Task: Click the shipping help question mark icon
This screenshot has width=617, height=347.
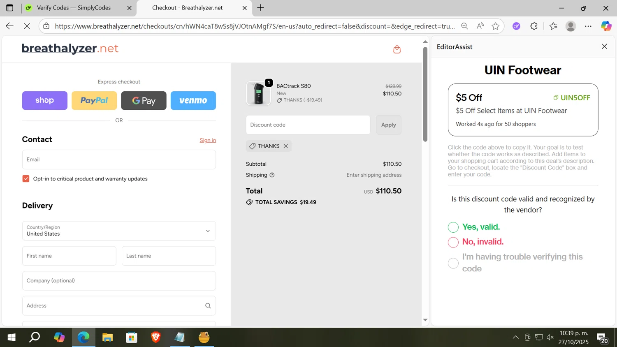Action: point(272,175)
